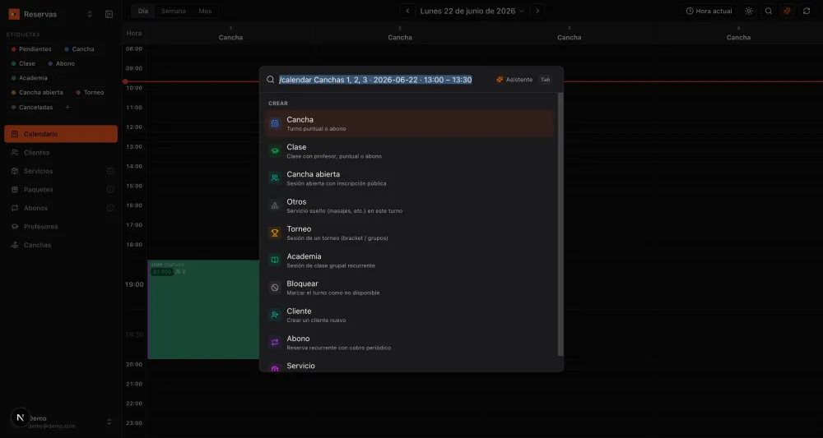Click the refresh icon in top-right corner

click(x=807, y=11)
